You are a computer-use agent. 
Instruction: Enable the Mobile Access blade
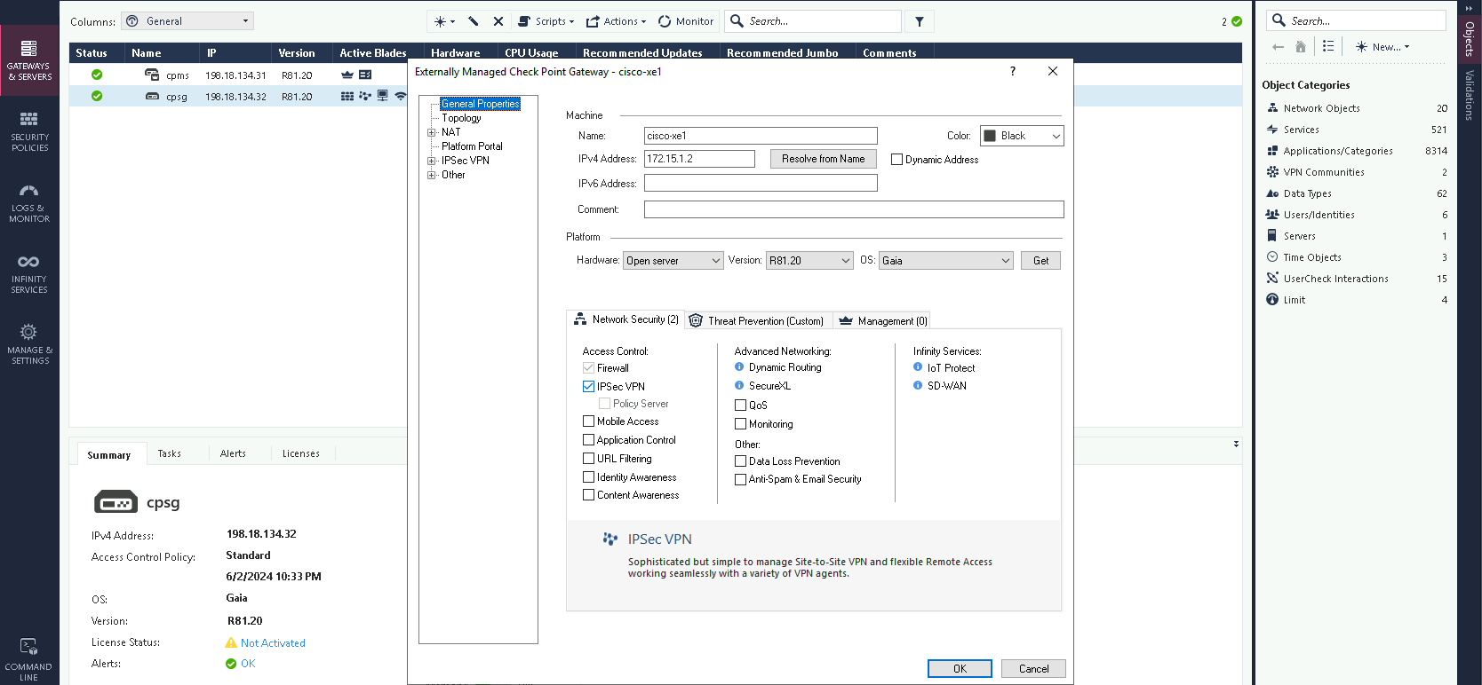[x=588, y=421]
